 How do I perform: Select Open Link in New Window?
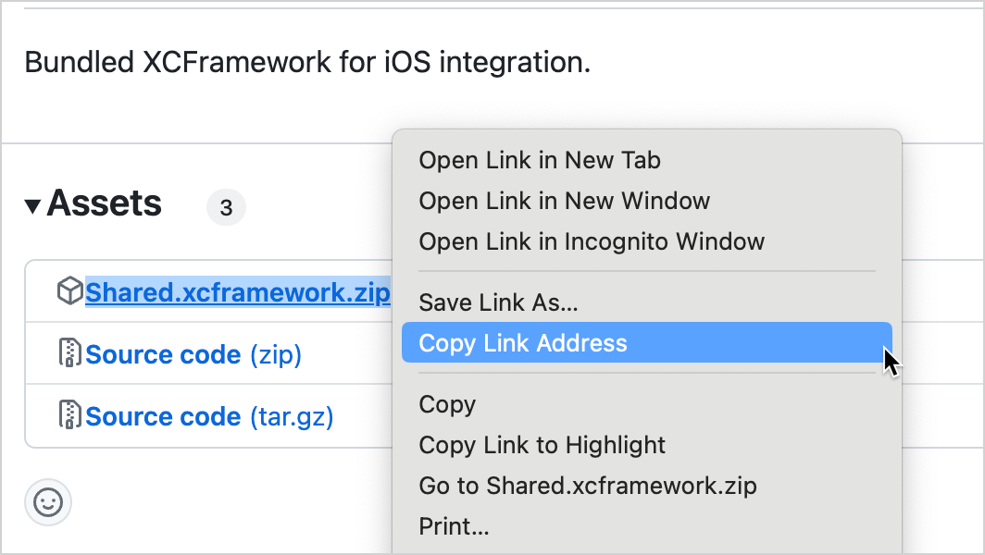click(564, 201)
